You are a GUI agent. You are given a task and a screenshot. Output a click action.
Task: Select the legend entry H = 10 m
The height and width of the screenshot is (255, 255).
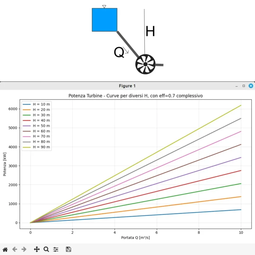(36, 104)
